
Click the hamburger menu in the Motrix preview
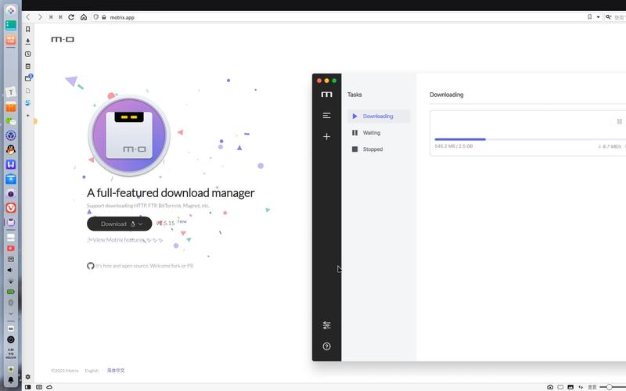(x=326, y=115)
